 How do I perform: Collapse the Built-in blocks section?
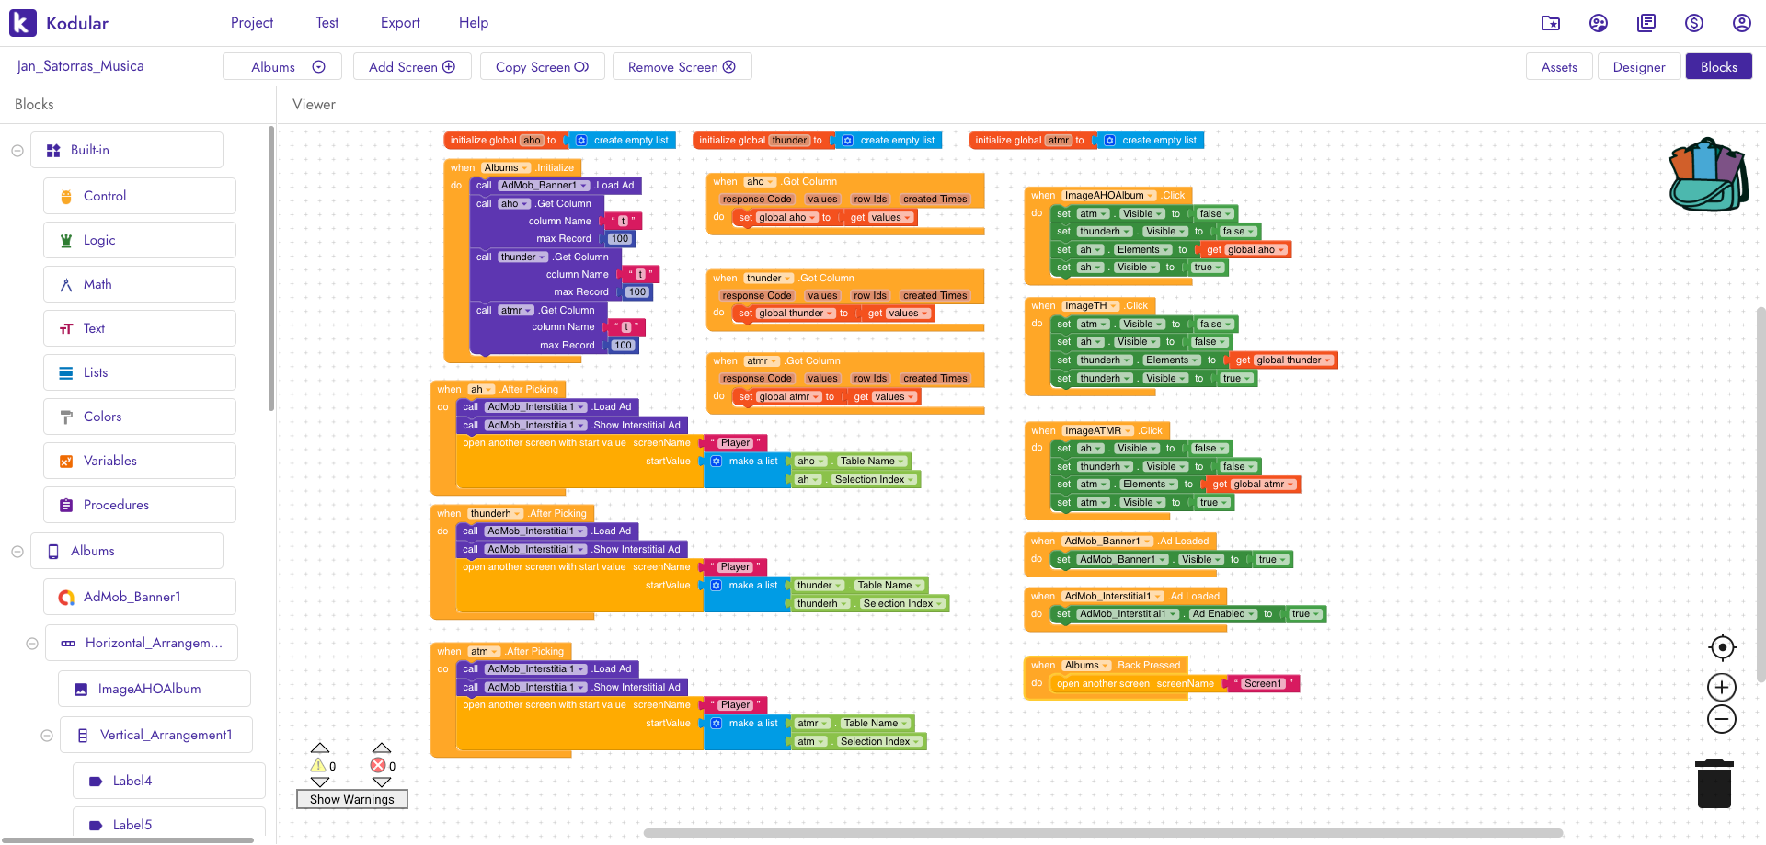pos(17,151)
